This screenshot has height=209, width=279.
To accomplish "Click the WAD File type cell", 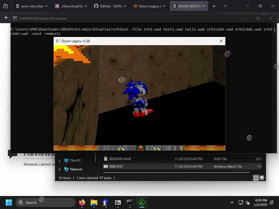I will [x=220, y=159].
